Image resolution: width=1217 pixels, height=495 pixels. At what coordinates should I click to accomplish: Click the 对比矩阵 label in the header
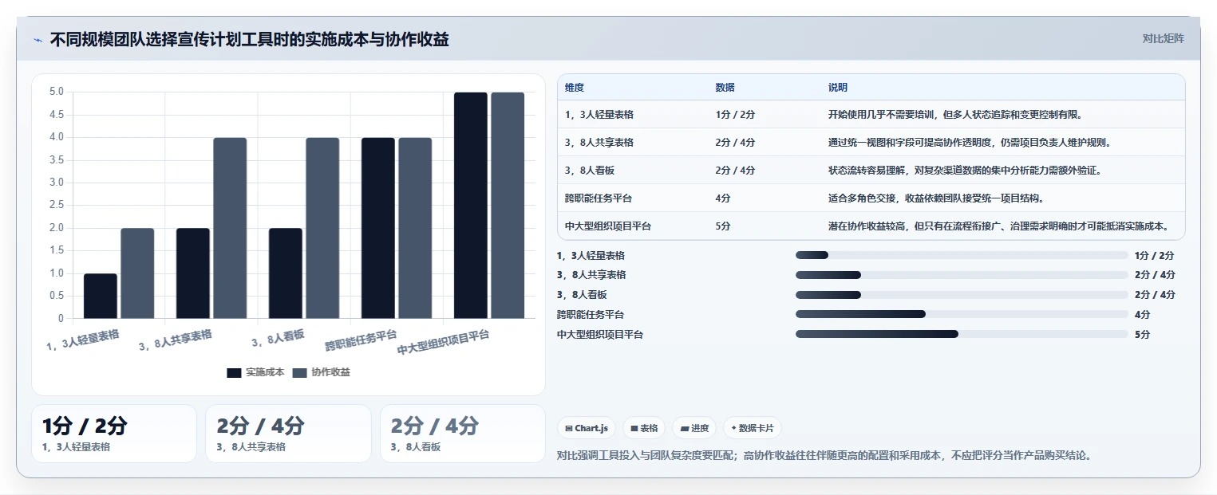pyautogui.click(x=1163, y=38)
